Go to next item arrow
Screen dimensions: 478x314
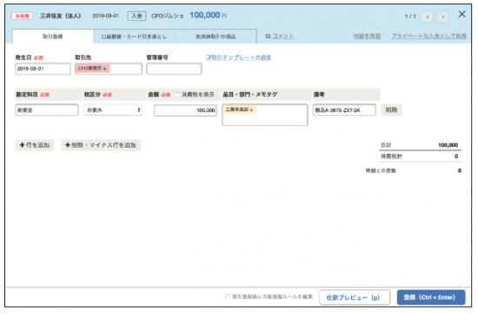442,17
